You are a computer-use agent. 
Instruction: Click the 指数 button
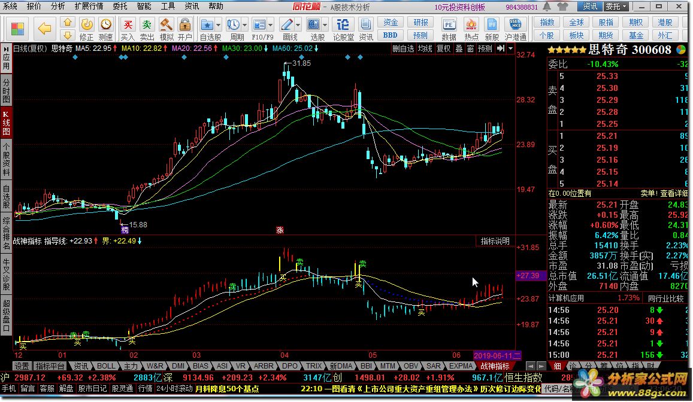click(547, 23)
